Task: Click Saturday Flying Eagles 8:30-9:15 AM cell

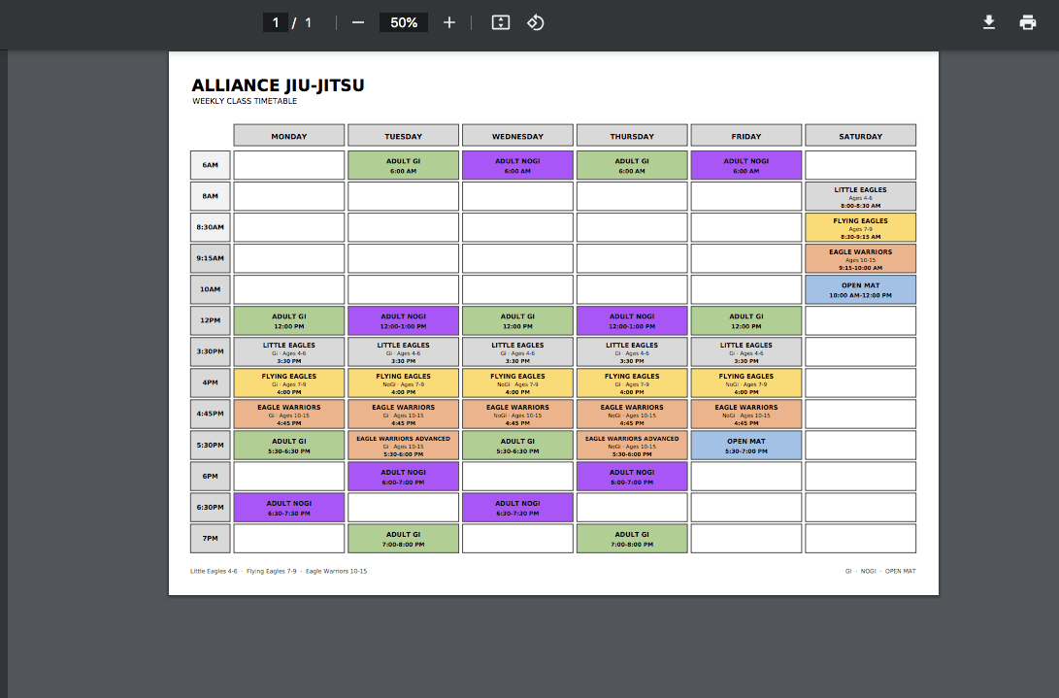Action: 860,227
